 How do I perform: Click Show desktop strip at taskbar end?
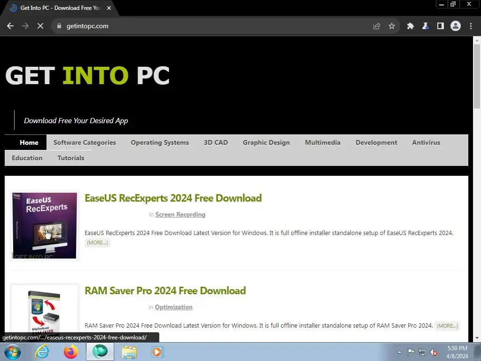(x=477, y=352)
